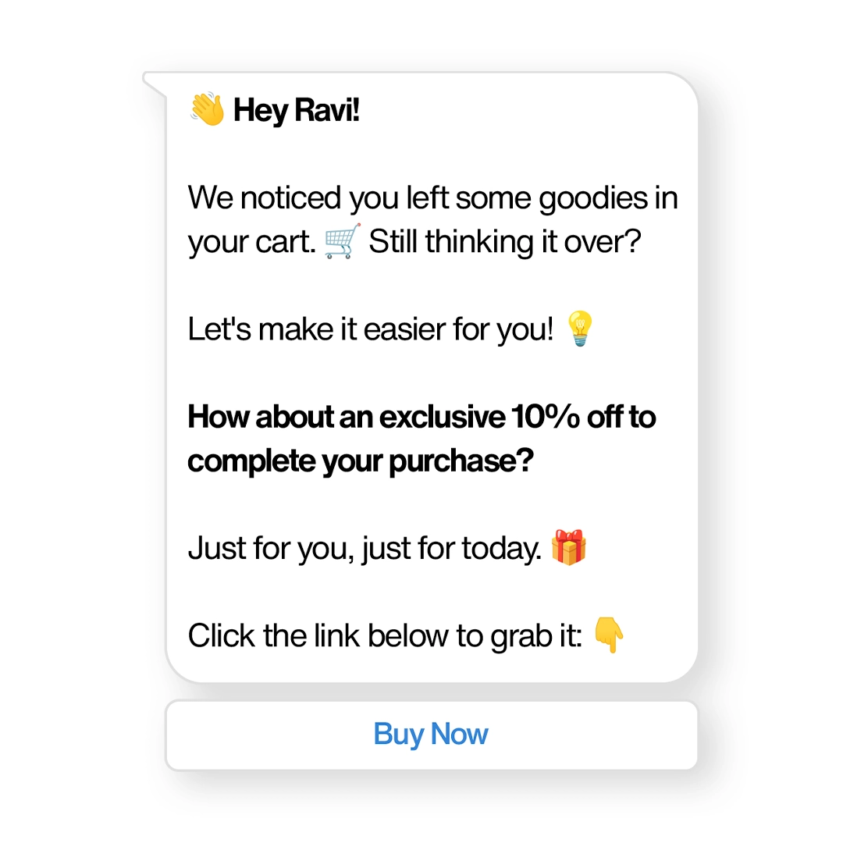Click the pointing-down finger emoji
The width and height of the screenshot is (843, 843).
[x=608, y=635]
